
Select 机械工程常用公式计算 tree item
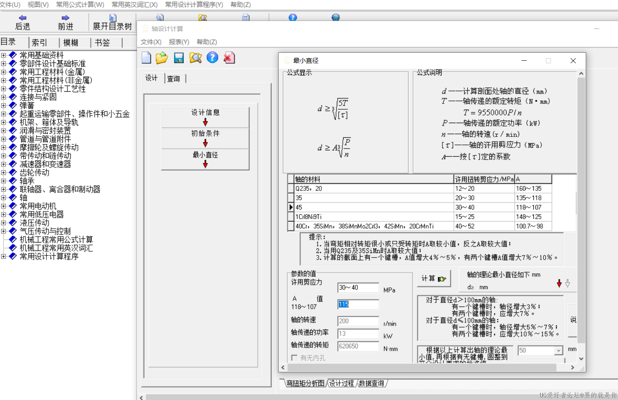pos(56,240)
